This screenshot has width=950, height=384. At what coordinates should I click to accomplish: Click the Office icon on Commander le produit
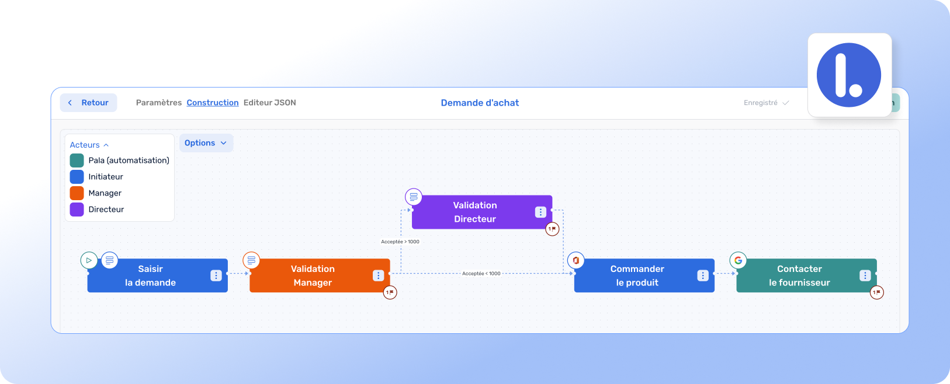click(x=576, y=260)
